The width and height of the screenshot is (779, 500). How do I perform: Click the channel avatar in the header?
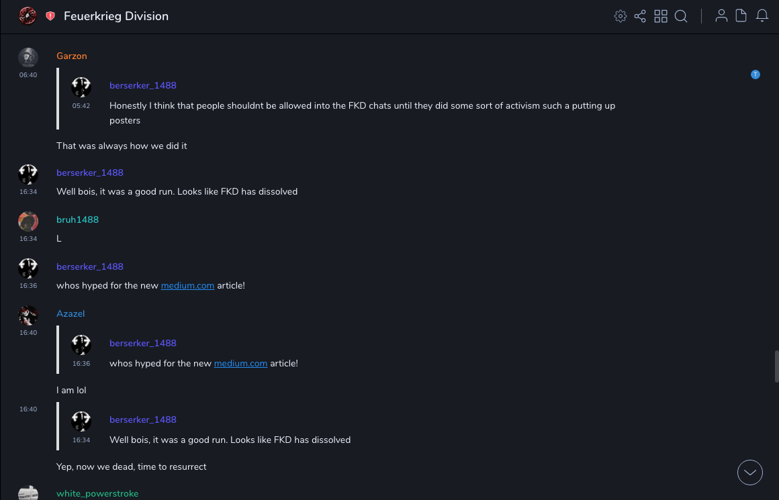(28, 16)
